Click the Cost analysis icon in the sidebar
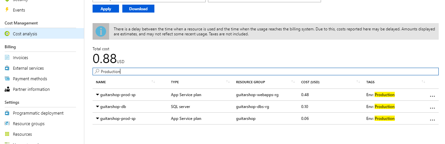 [x=7, y=34]
